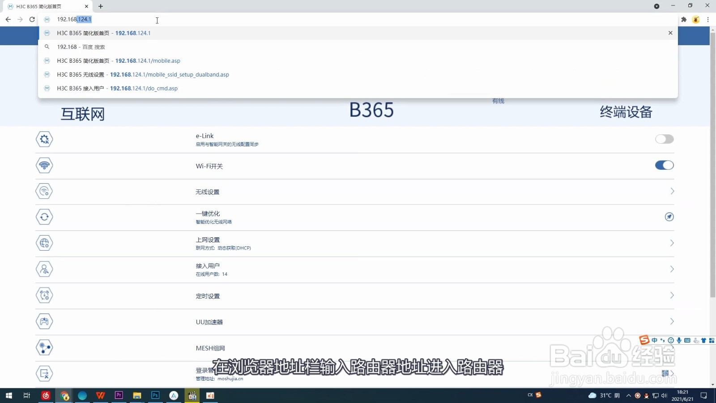This screenshot has height=403, width=716.
Task: Click the 无线设置 wireless settings icon
Action: point(44,191)
